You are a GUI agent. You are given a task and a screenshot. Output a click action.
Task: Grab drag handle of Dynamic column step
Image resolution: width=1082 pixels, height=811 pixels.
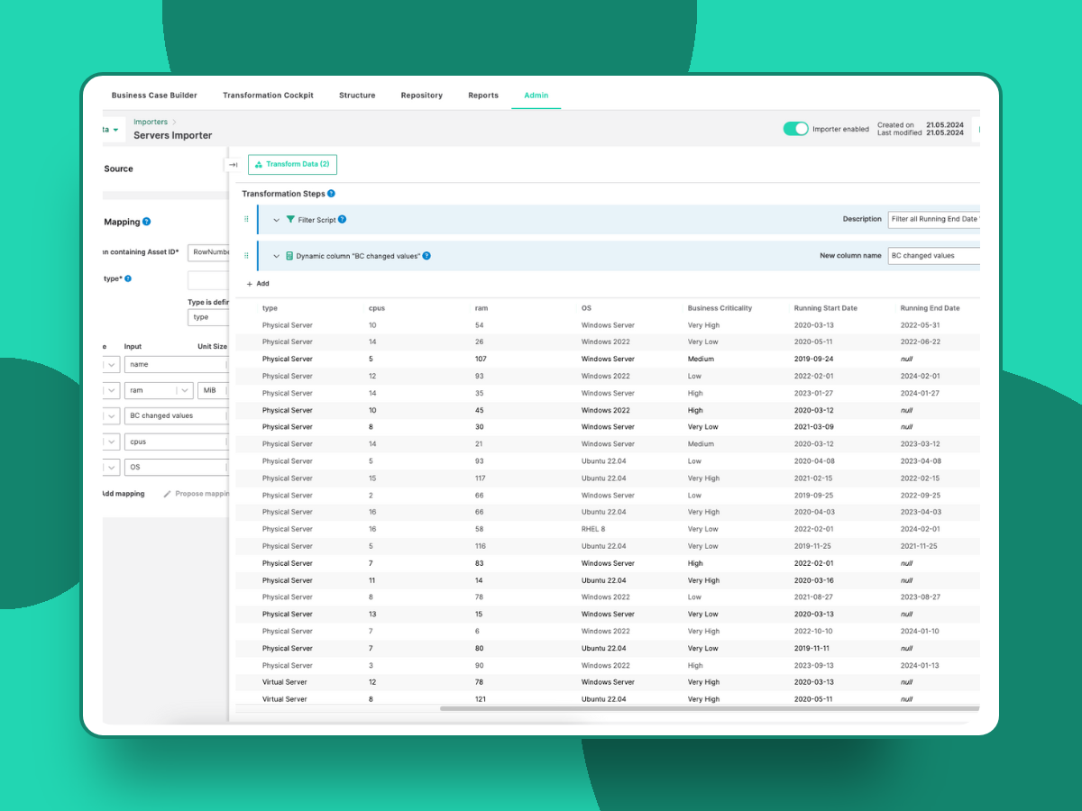pyautogui.click(x=246, y=256)
